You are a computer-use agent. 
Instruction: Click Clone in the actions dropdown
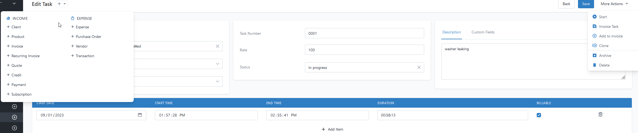coord(604,46)
